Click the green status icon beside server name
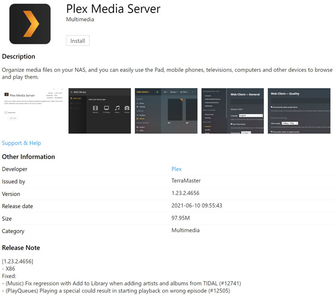This screenshot has height=295, width=335. (157, 91)
